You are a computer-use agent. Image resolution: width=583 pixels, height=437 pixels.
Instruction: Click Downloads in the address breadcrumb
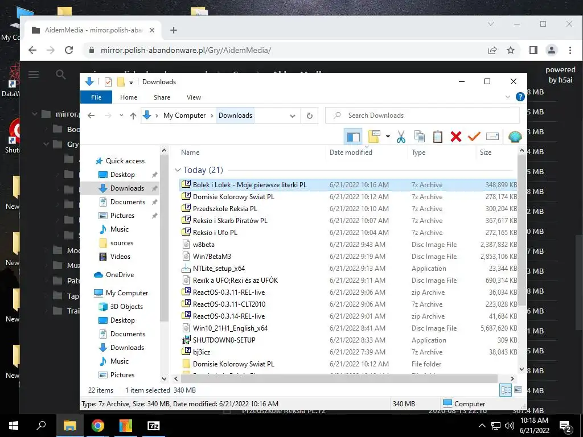(x=235, y=116)
